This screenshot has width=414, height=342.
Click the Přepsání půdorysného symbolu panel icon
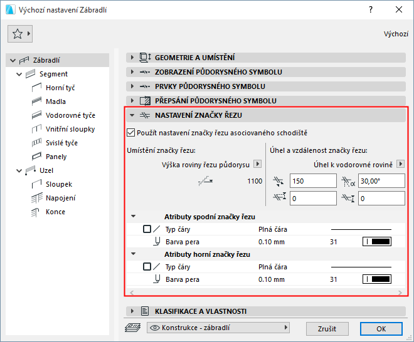tap(145, 101)
